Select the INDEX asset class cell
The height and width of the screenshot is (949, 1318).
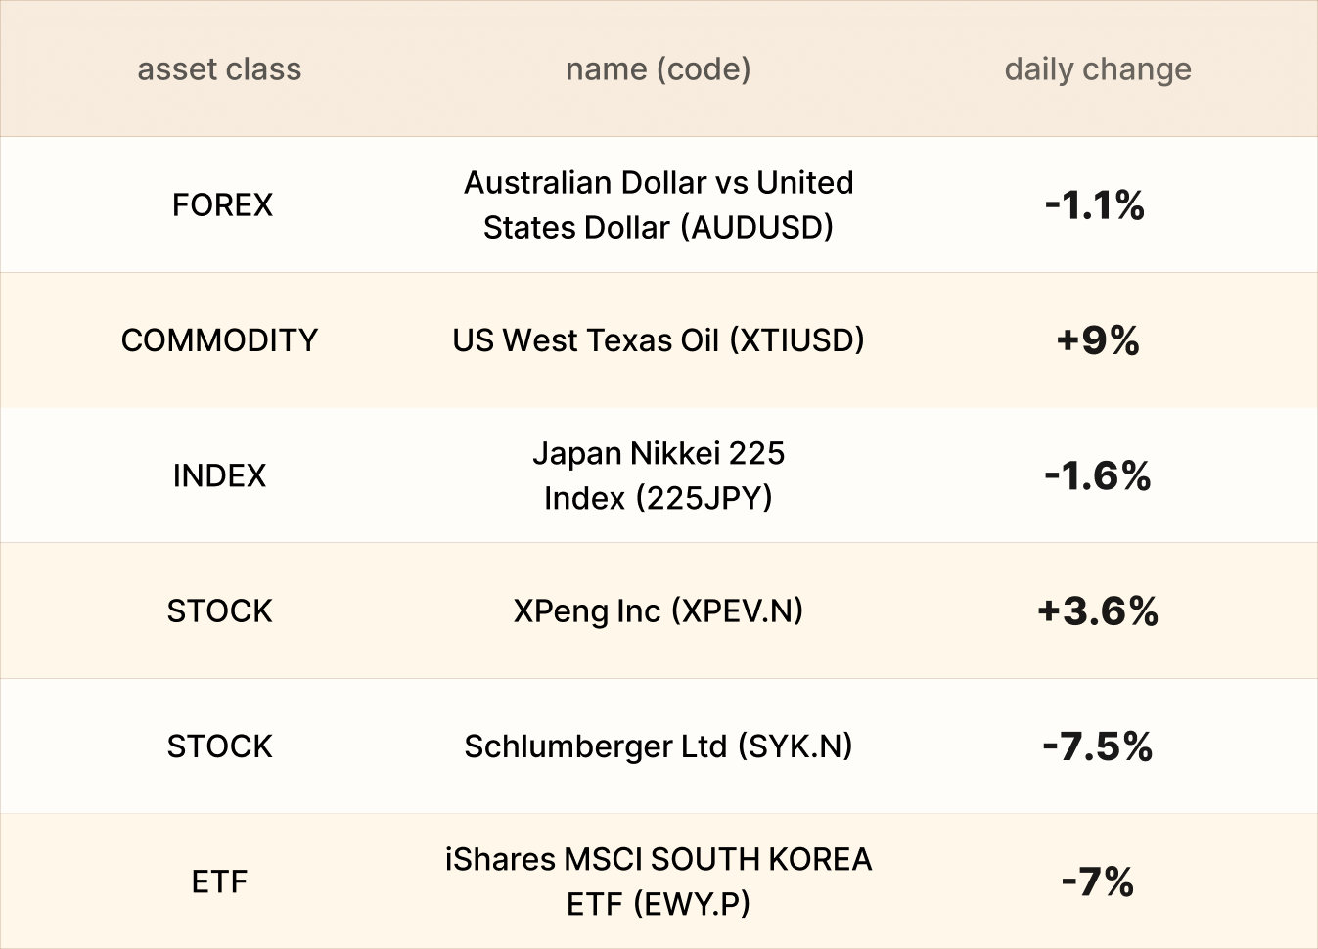pyautogui.click(x=219, y=475)
